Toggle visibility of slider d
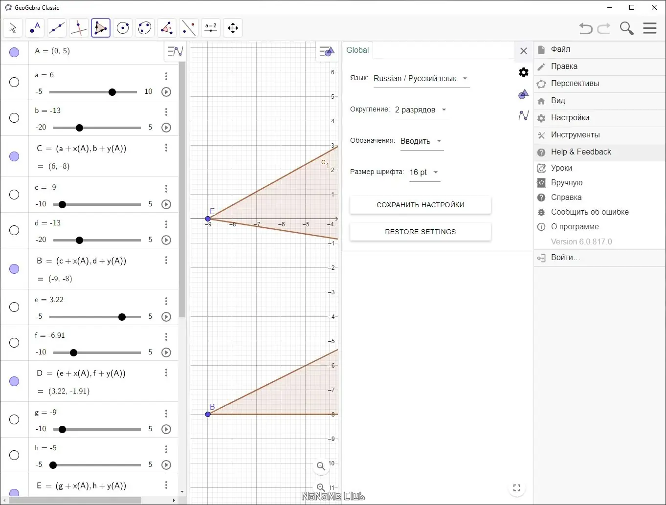This screenshot has width=666, height=505. point(14,230)
